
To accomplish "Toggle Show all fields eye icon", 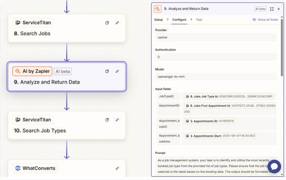I will pos(254,20).
